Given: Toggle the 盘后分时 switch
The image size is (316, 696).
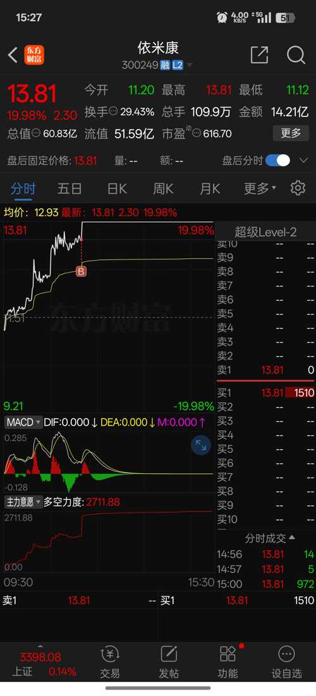Looking at the screenshot, I should pos(278,160).
